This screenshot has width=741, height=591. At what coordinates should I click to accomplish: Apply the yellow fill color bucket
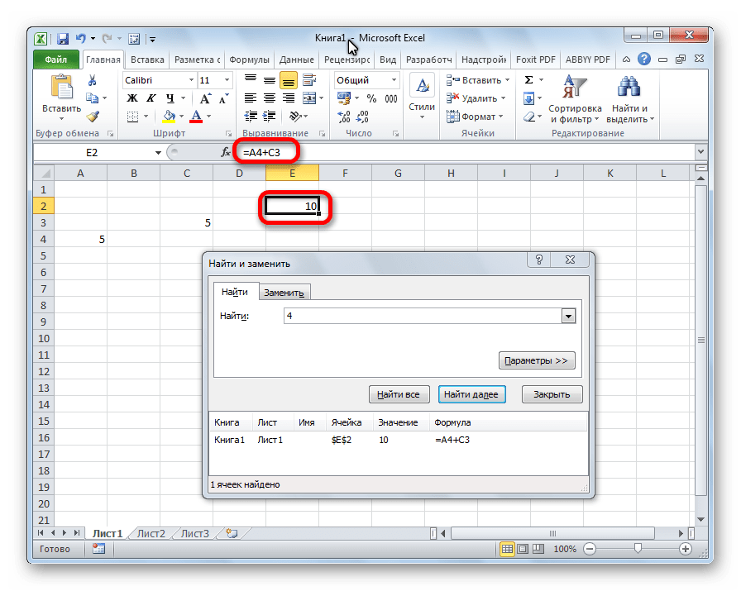[x=169, y=117]
